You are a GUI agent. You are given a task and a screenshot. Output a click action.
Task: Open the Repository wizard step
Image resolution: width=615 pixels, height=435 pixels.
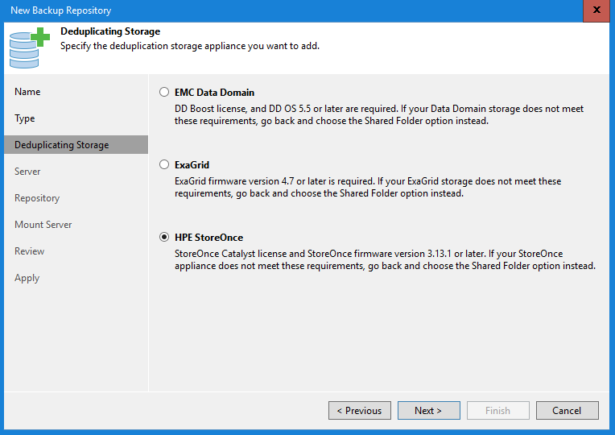coord(37,198)
